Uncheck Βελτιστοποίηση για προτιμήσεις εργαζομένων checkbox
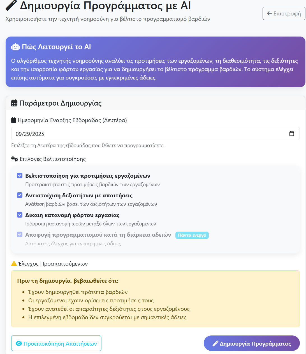This screenshot has width=306, height=354. coord(20,176)
